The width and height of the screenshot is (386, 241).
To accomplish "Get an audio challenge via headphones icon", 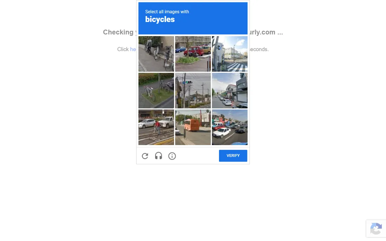I will [x=159, y=156].
